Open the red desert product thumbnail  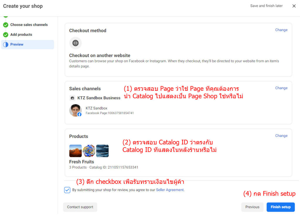pos(75,151)
